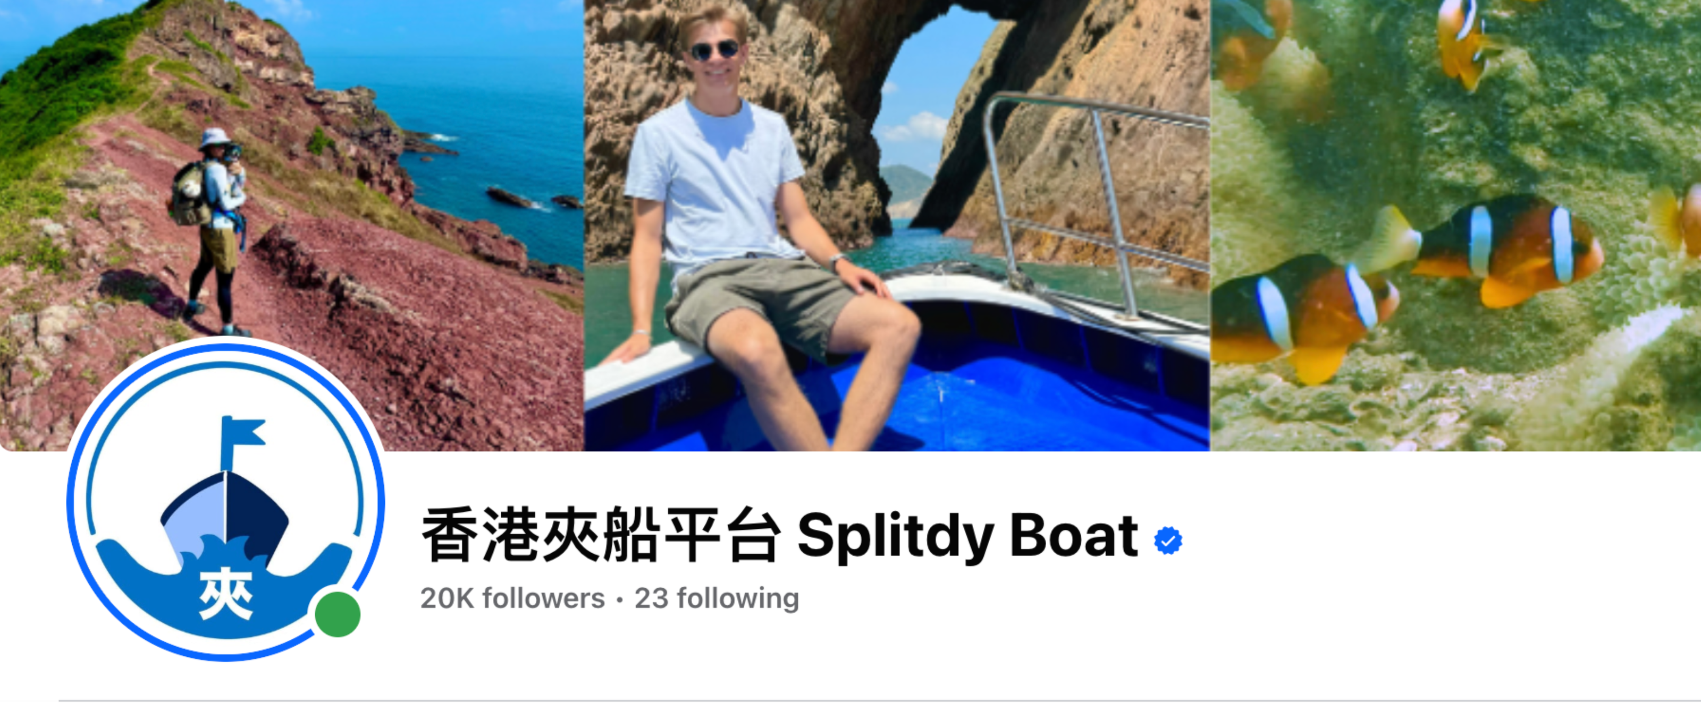1701x712 pixels.
Task: Click the 香港夾船平台 Splitdy Boat page name
Action: point(780,535)
